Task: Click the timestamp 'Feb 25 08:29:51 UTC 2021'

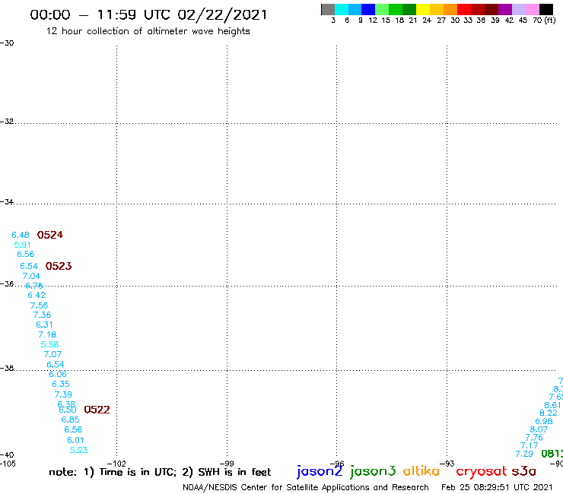Action: click(497, 487)
